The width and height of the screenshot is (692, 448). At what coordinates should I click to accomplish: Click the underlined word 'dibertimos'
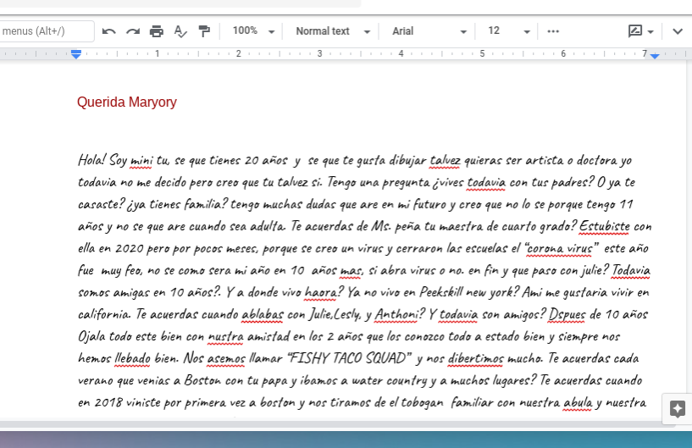476,358
